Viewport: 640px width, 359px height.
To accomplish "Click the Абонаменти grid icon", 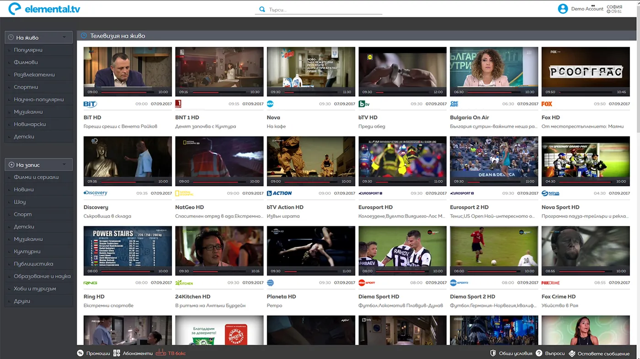I will (117, 353).
